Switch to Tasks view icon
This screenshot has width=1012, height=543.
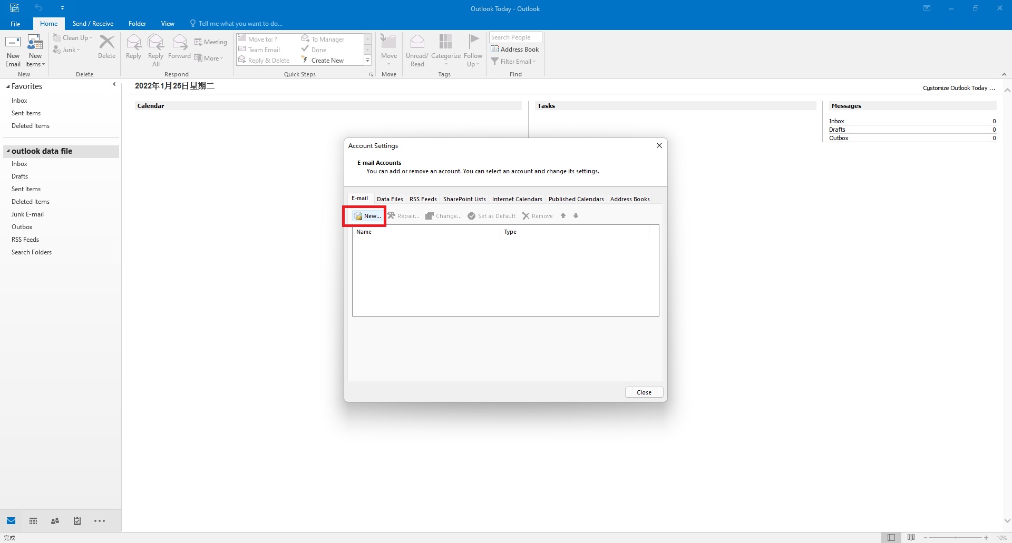coord(77,521)
